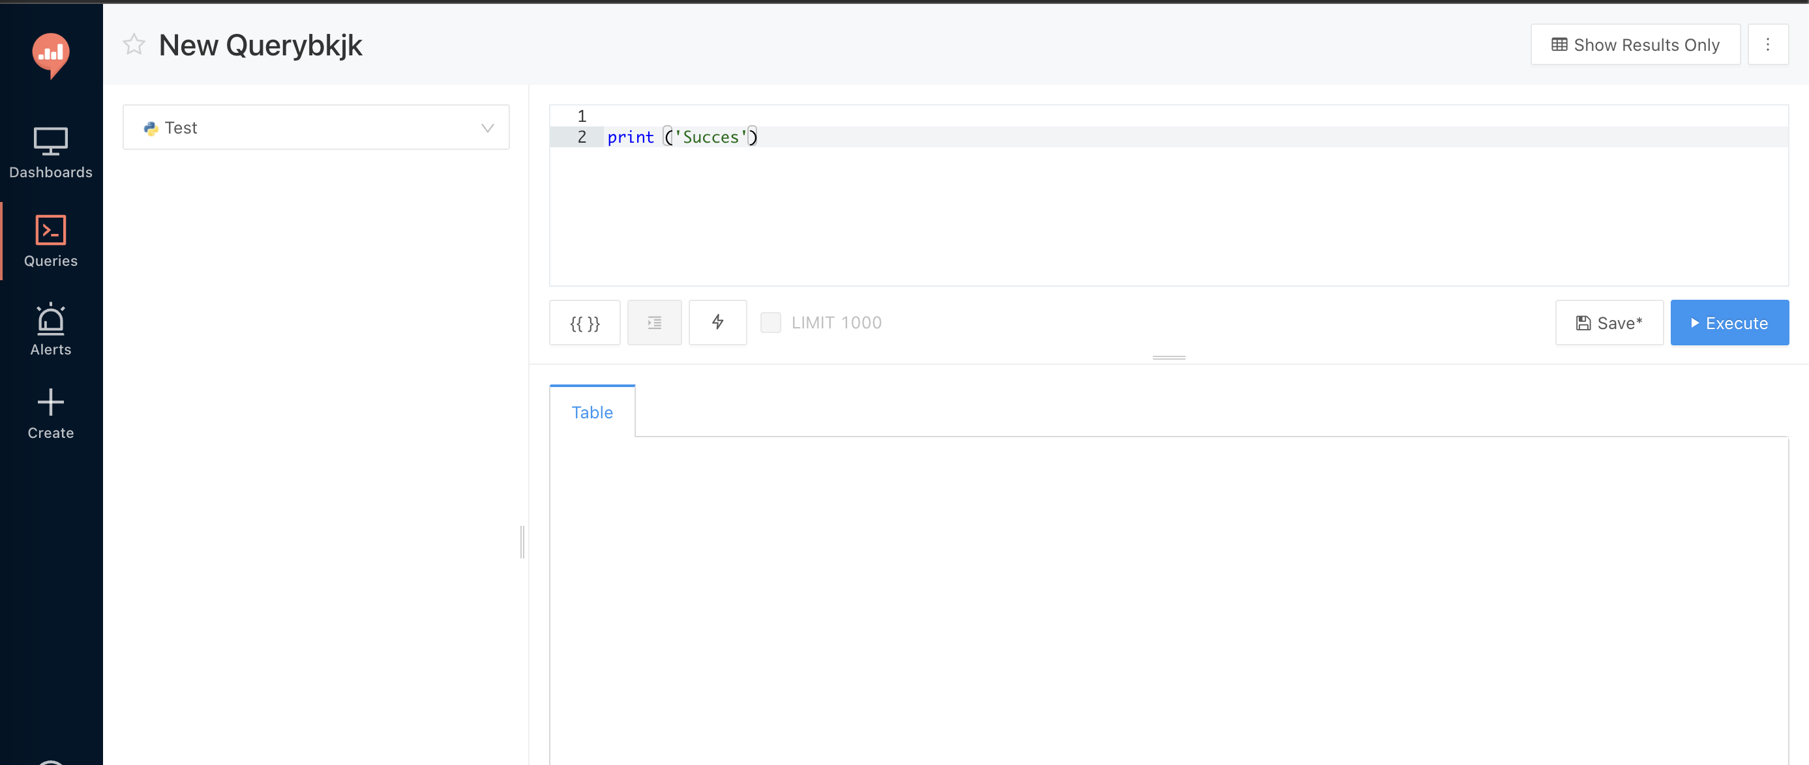
Task: Click the schema panel vertical resize handle
Action: coord(522,541)
